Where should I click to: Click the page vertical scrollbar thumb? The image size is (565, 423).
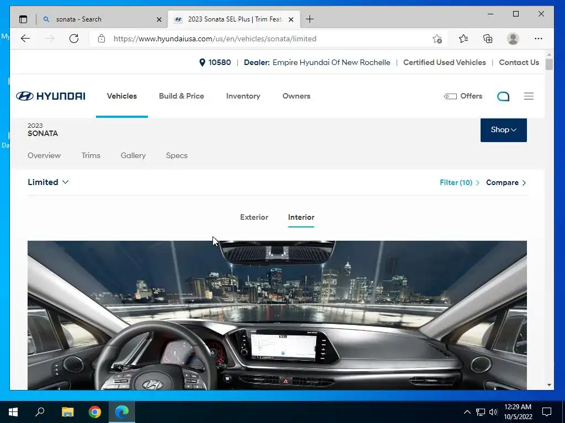coord(549,64)
